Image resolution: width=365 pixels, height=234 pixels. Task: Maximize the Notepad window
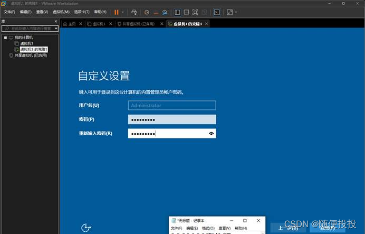tap(245, 220)
